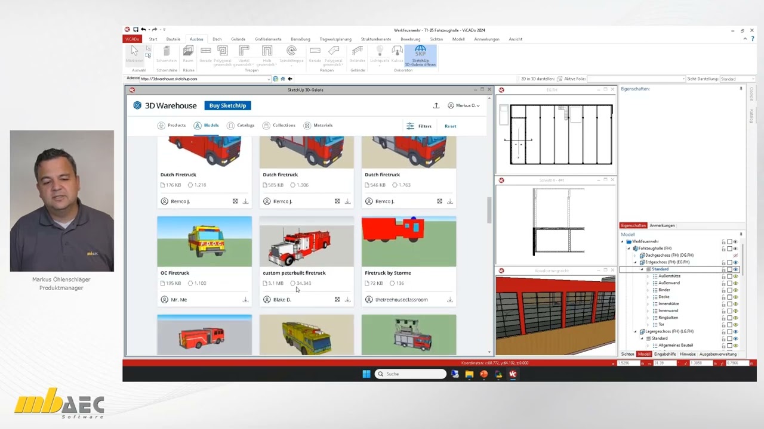Image resolution: width=764 pixels, height=429 pixels.
Task: Switch to the Anmerkungen panel tab
Action: [x=662, y=226]
